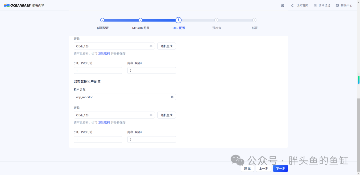Focus the upper password input field
360x175 pixels.
coord(114,46)
